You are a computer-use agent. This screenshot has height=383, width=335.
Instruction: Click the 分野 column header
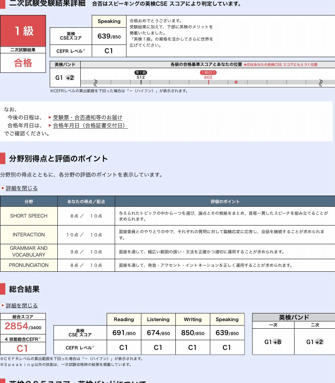click(29, 201)
